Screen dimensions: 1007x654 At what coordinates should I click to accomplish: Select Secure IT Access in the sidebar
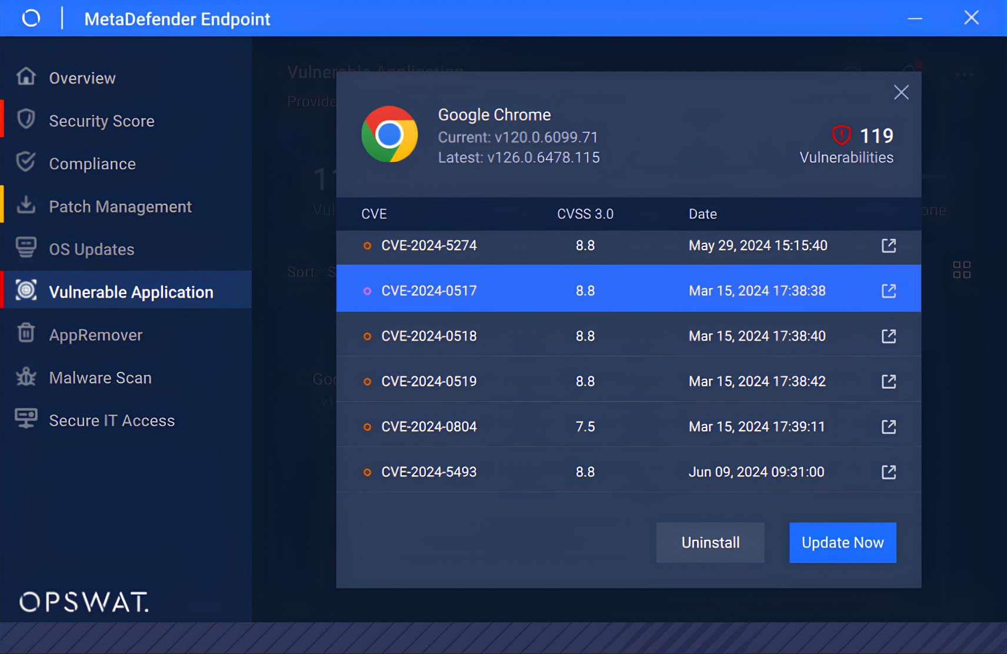coord(111,419)
